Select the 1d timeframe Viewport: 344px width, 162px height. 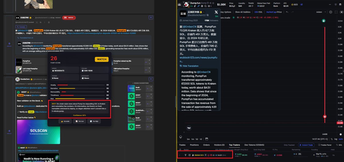(x=201, y=139)
